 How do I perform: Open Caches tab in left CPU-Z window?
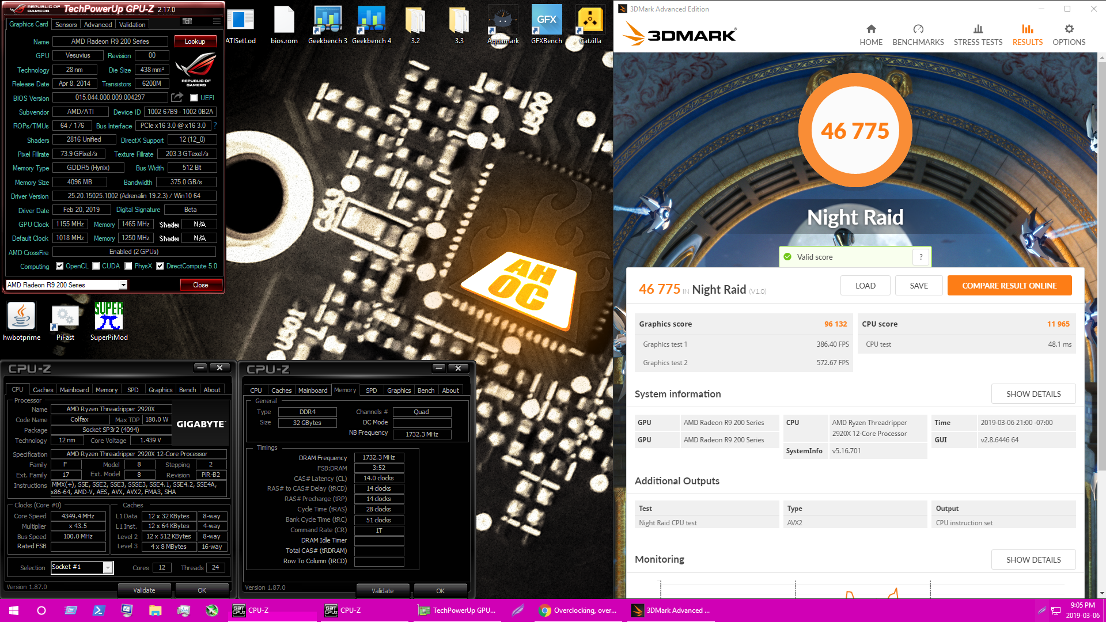point(43,390)
